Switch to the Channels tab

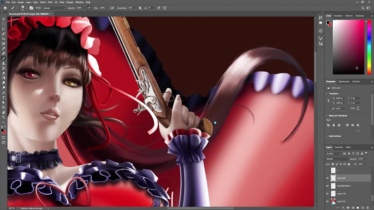(x=339, y=147)
